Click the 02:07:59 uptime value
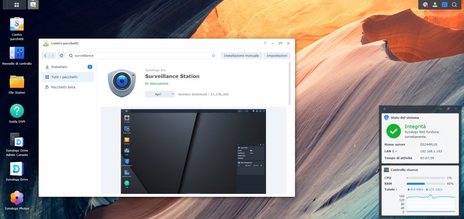The image size is (464, 219). [427, 158]
